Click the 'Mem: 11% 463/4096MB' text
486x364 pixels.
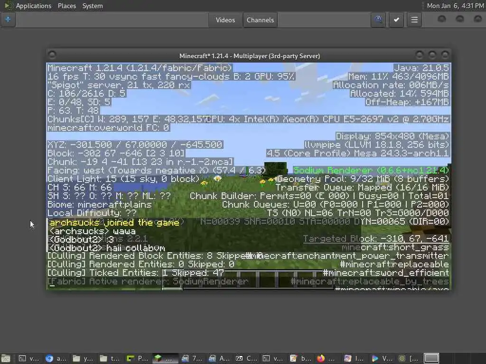coord(399,76)
